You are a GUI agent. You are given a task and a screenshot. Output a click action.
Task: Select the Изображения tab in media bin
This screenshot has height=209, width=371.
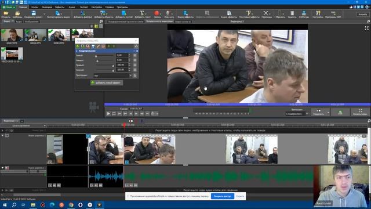tap(31, 21)
